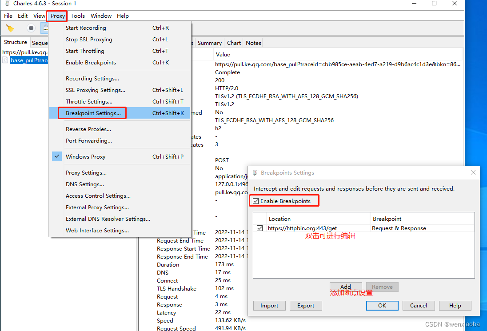Select Enable Breakpoints in Proxy menu
487x331 pixels.
[120, 62]
